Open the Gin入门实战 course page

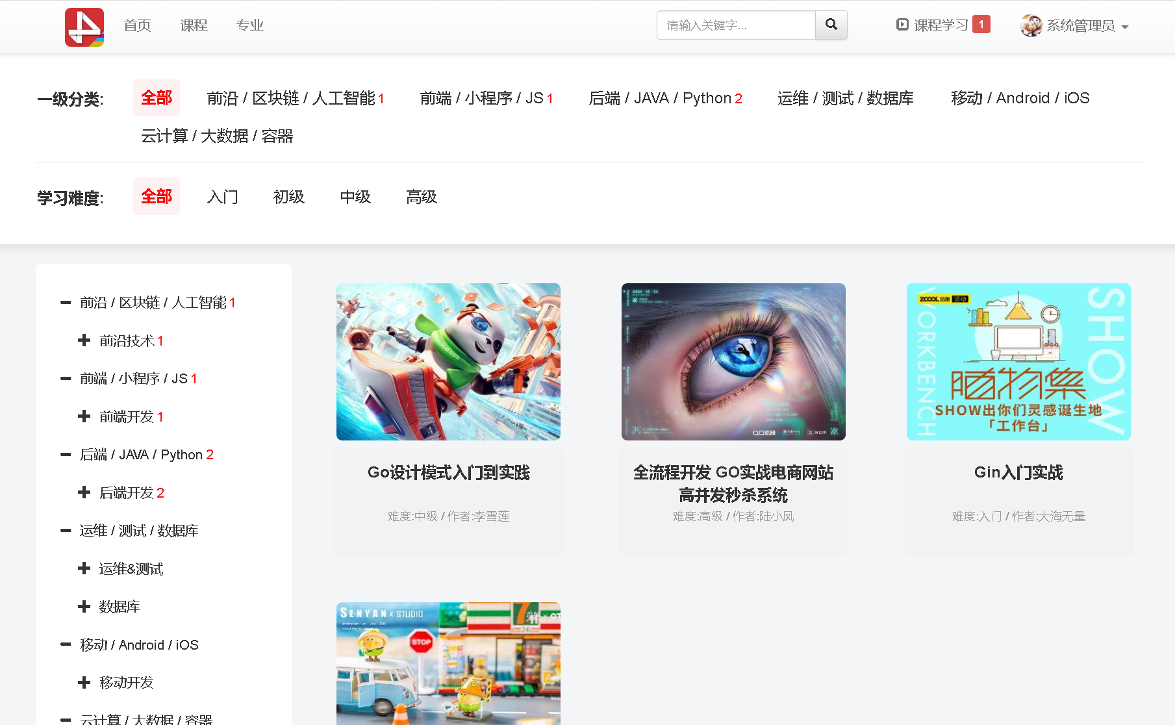point(1018,472)
